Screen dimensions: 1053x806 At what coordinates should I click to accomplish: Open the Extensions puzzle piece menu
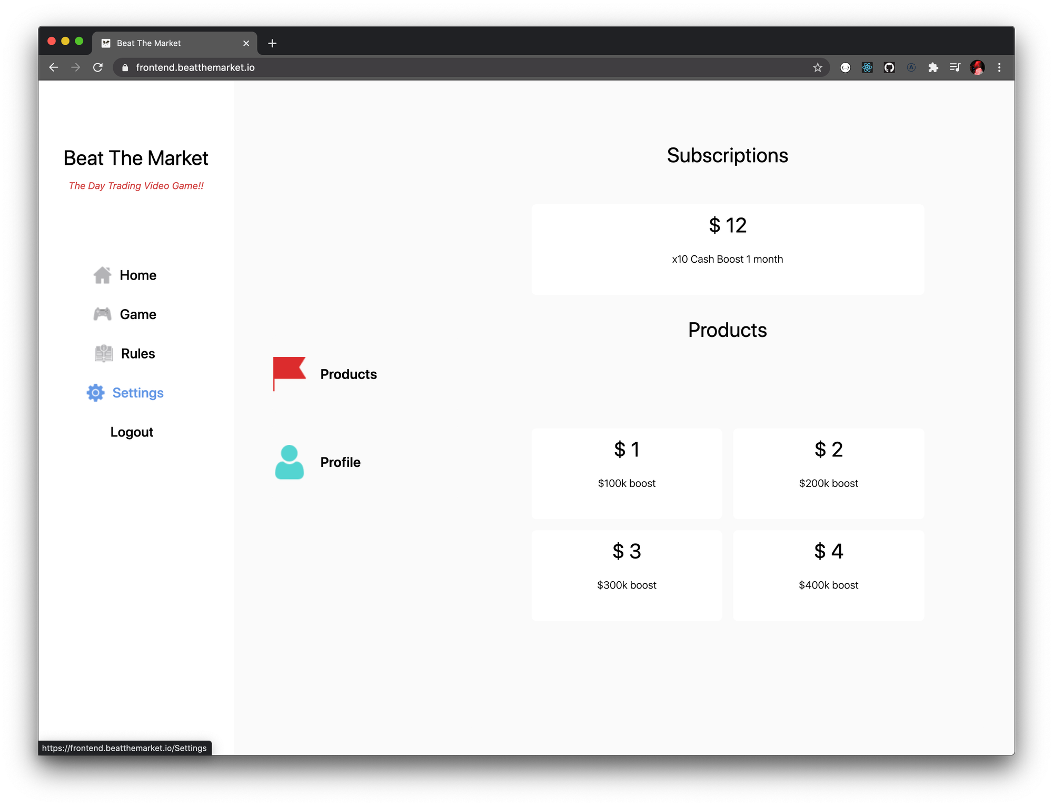click(x=933, y=67)
